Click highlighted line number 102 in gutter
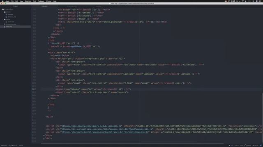The image size is (263, 147). click(34, 89)
